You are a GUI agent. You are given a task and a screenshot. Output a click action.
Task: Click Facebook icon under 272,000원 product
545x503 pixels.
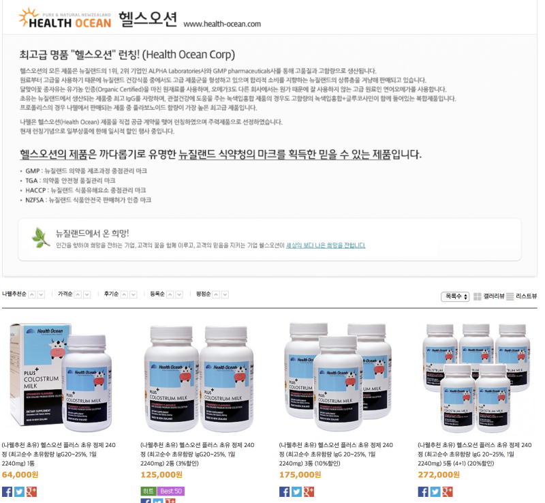pyautogui.click(x=423, y=491)
